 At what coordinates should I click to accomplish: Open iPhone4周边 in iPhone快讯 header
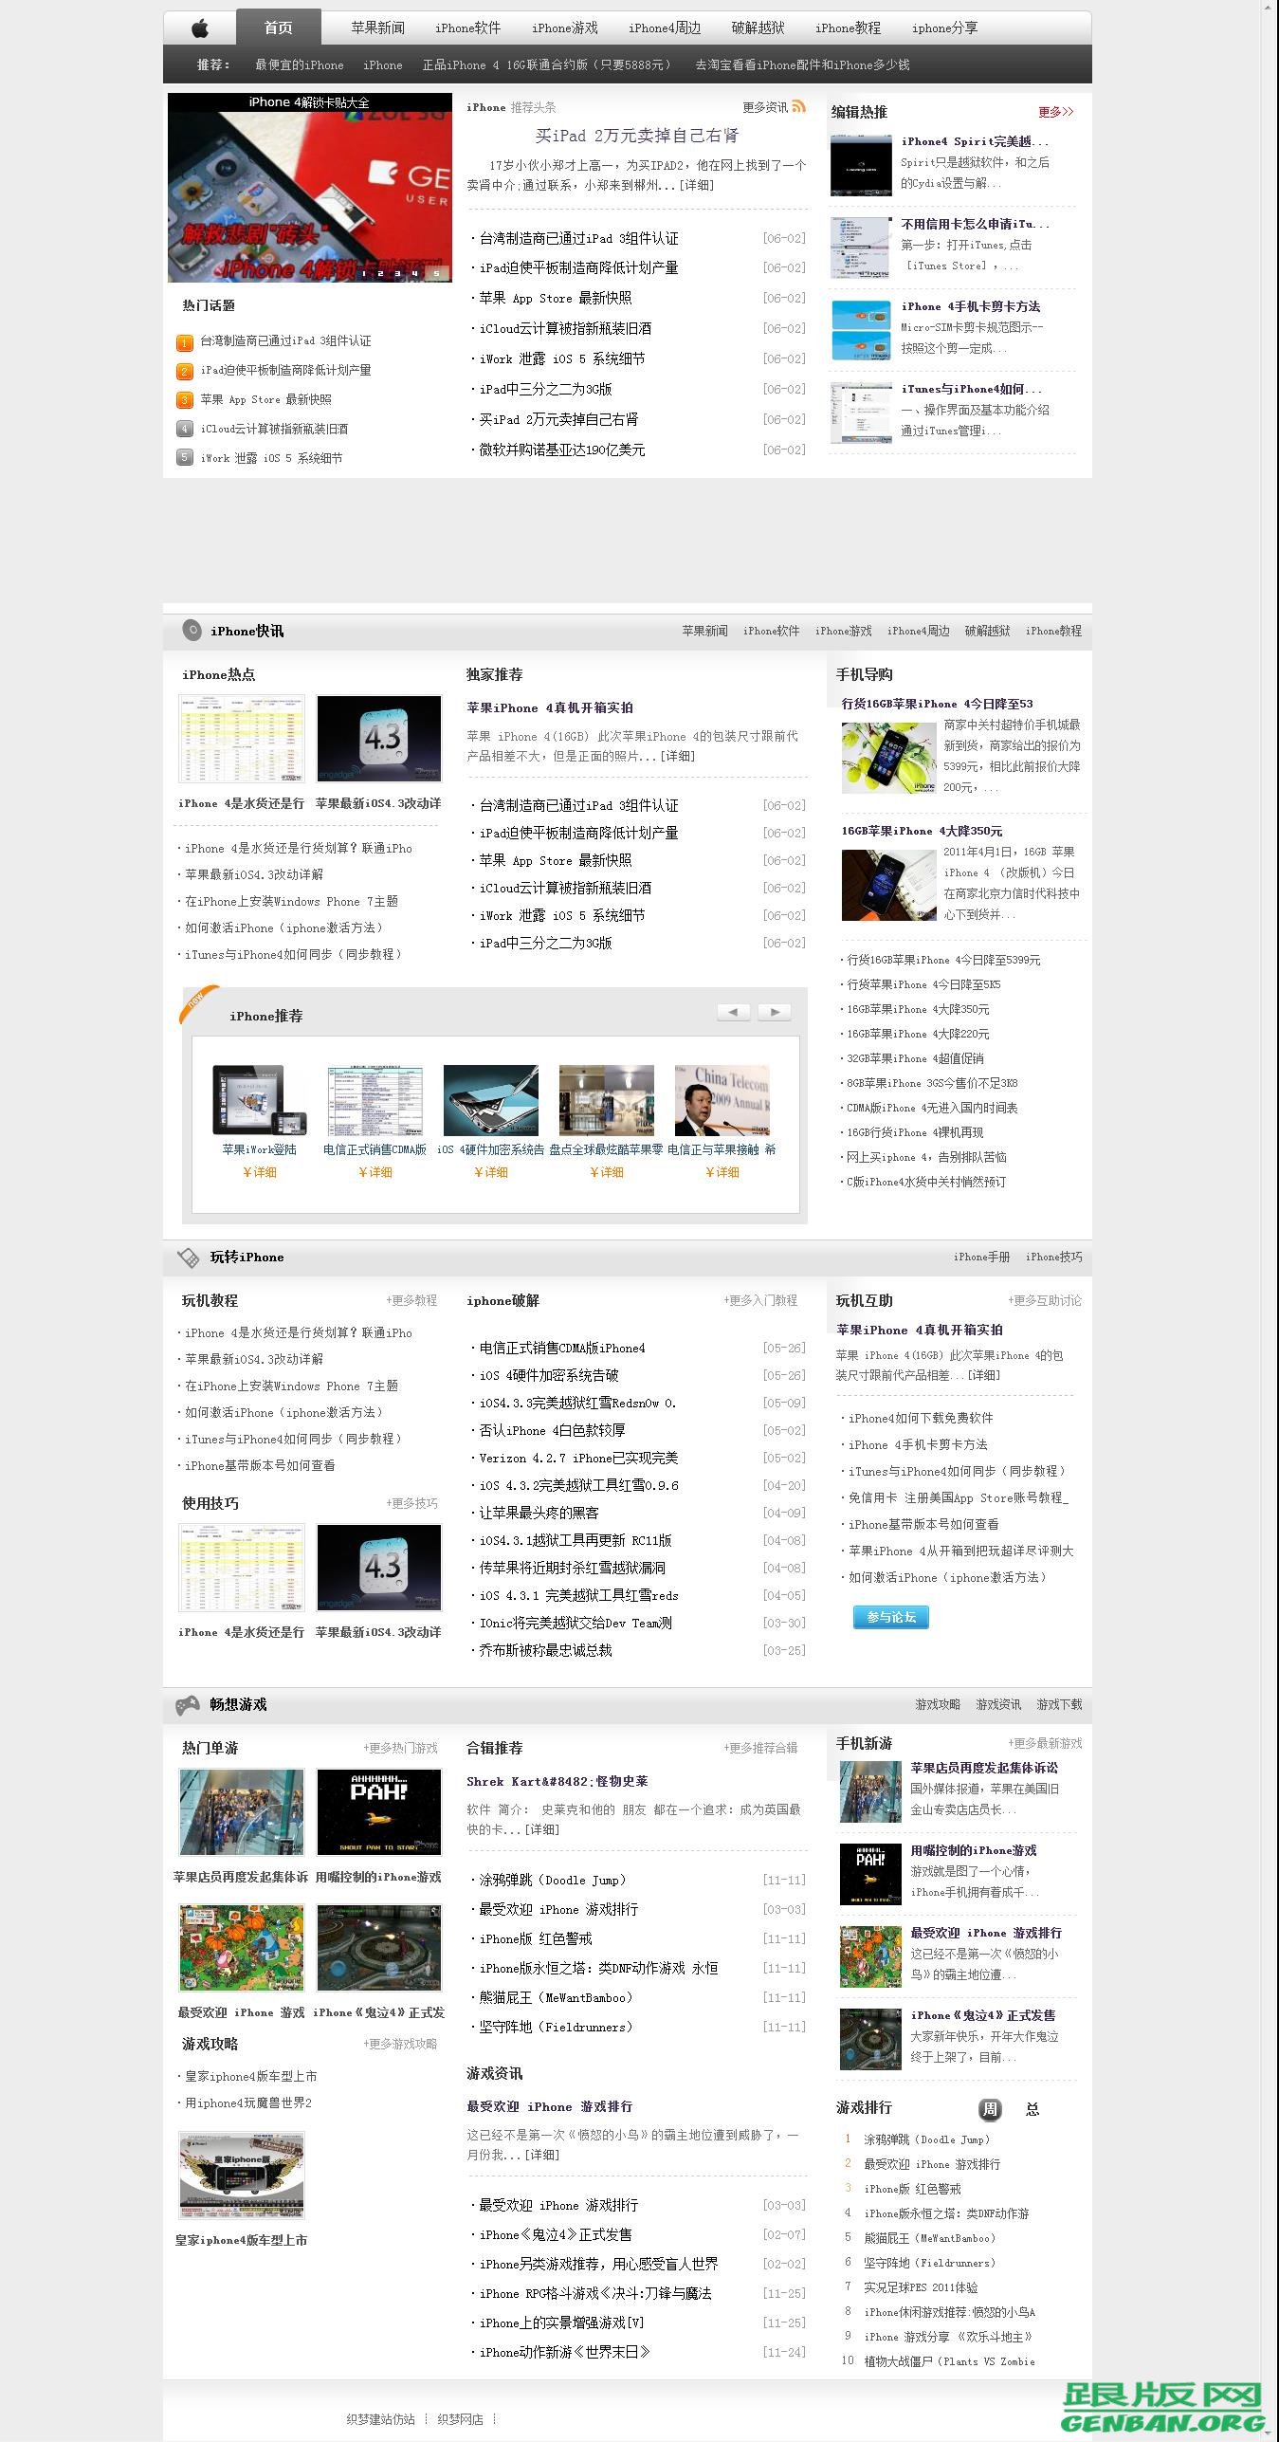(919, 631)
